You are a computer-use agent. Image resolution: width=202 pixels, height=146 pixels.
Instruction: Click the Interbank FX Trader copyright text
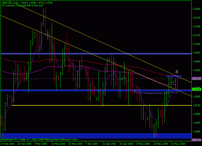(39, 140)
